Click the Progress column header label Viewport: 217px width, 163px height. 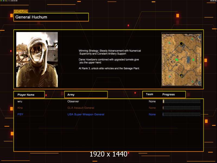(168, 94)
